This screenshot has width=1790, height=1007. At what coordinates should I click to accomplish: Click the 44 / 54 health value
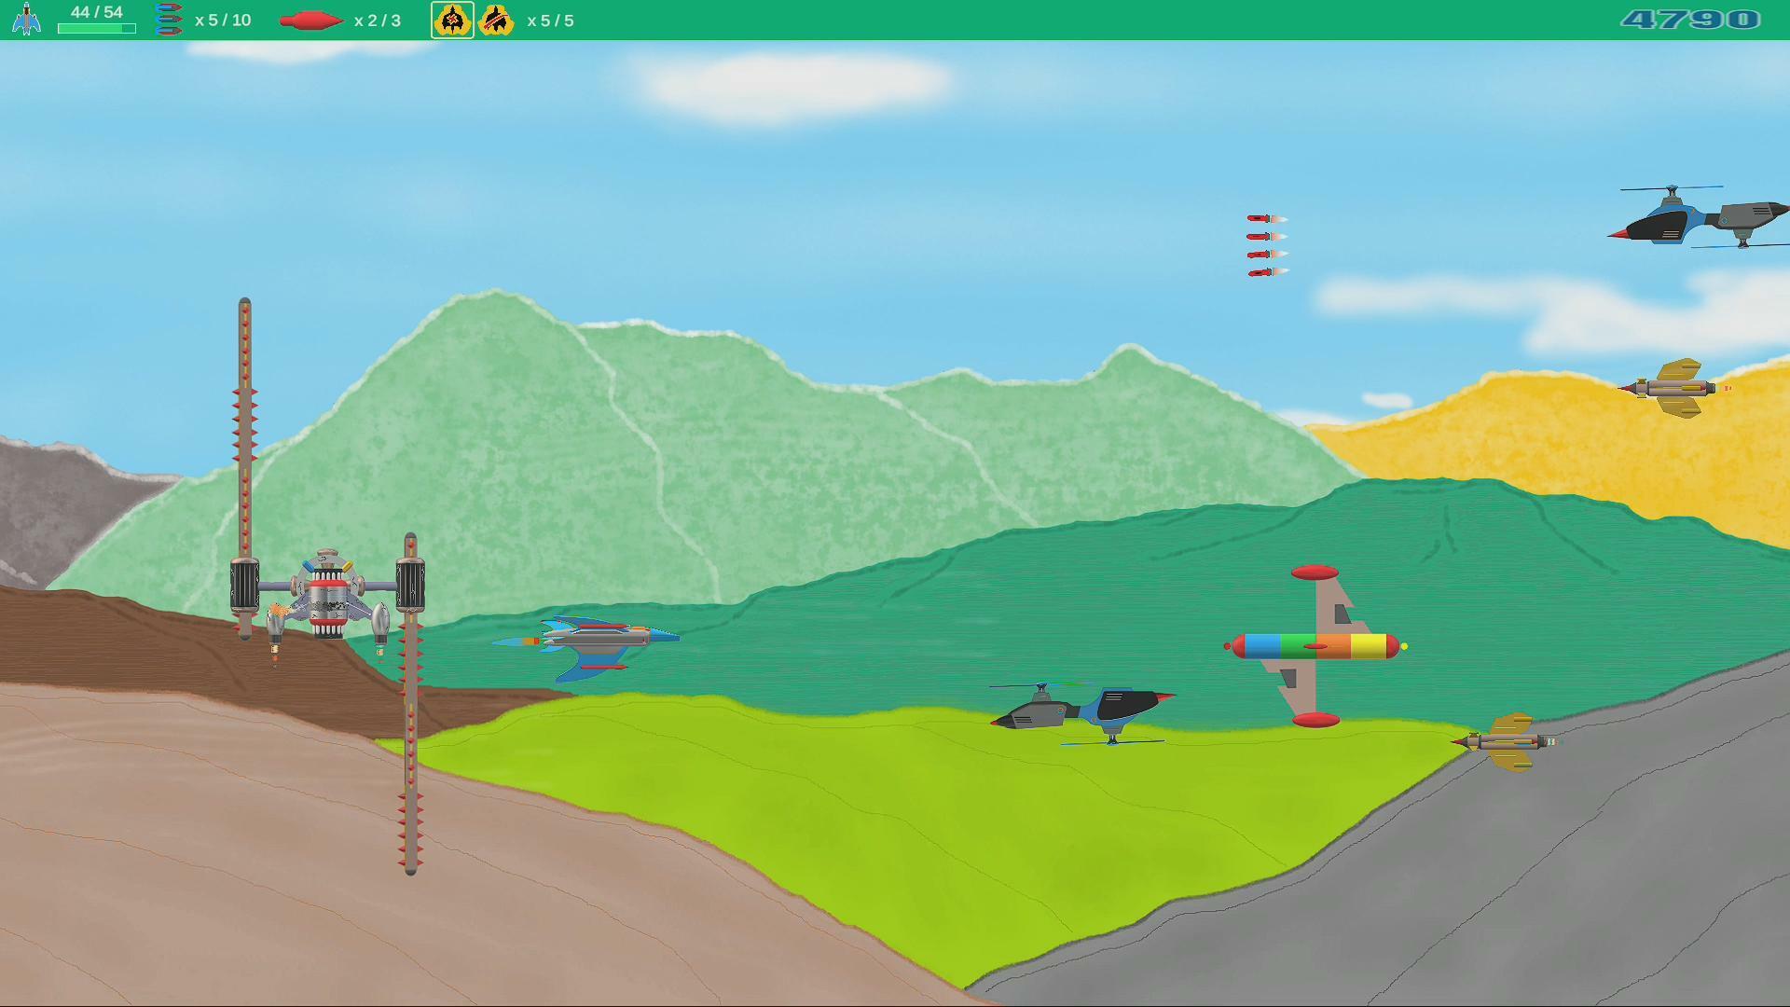point(97,12)
